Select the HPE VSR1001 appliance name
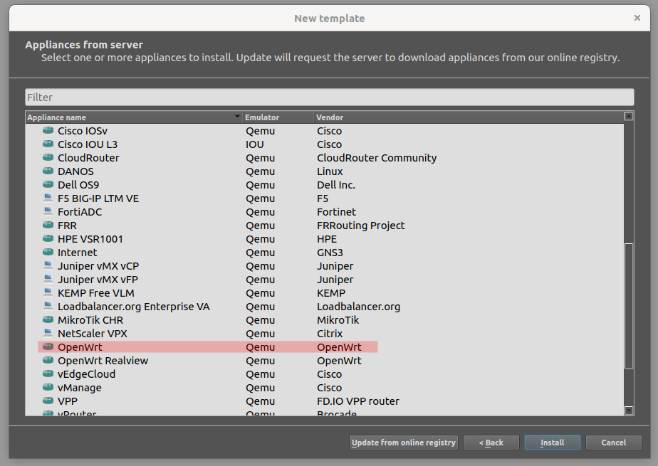 (90, 239)
